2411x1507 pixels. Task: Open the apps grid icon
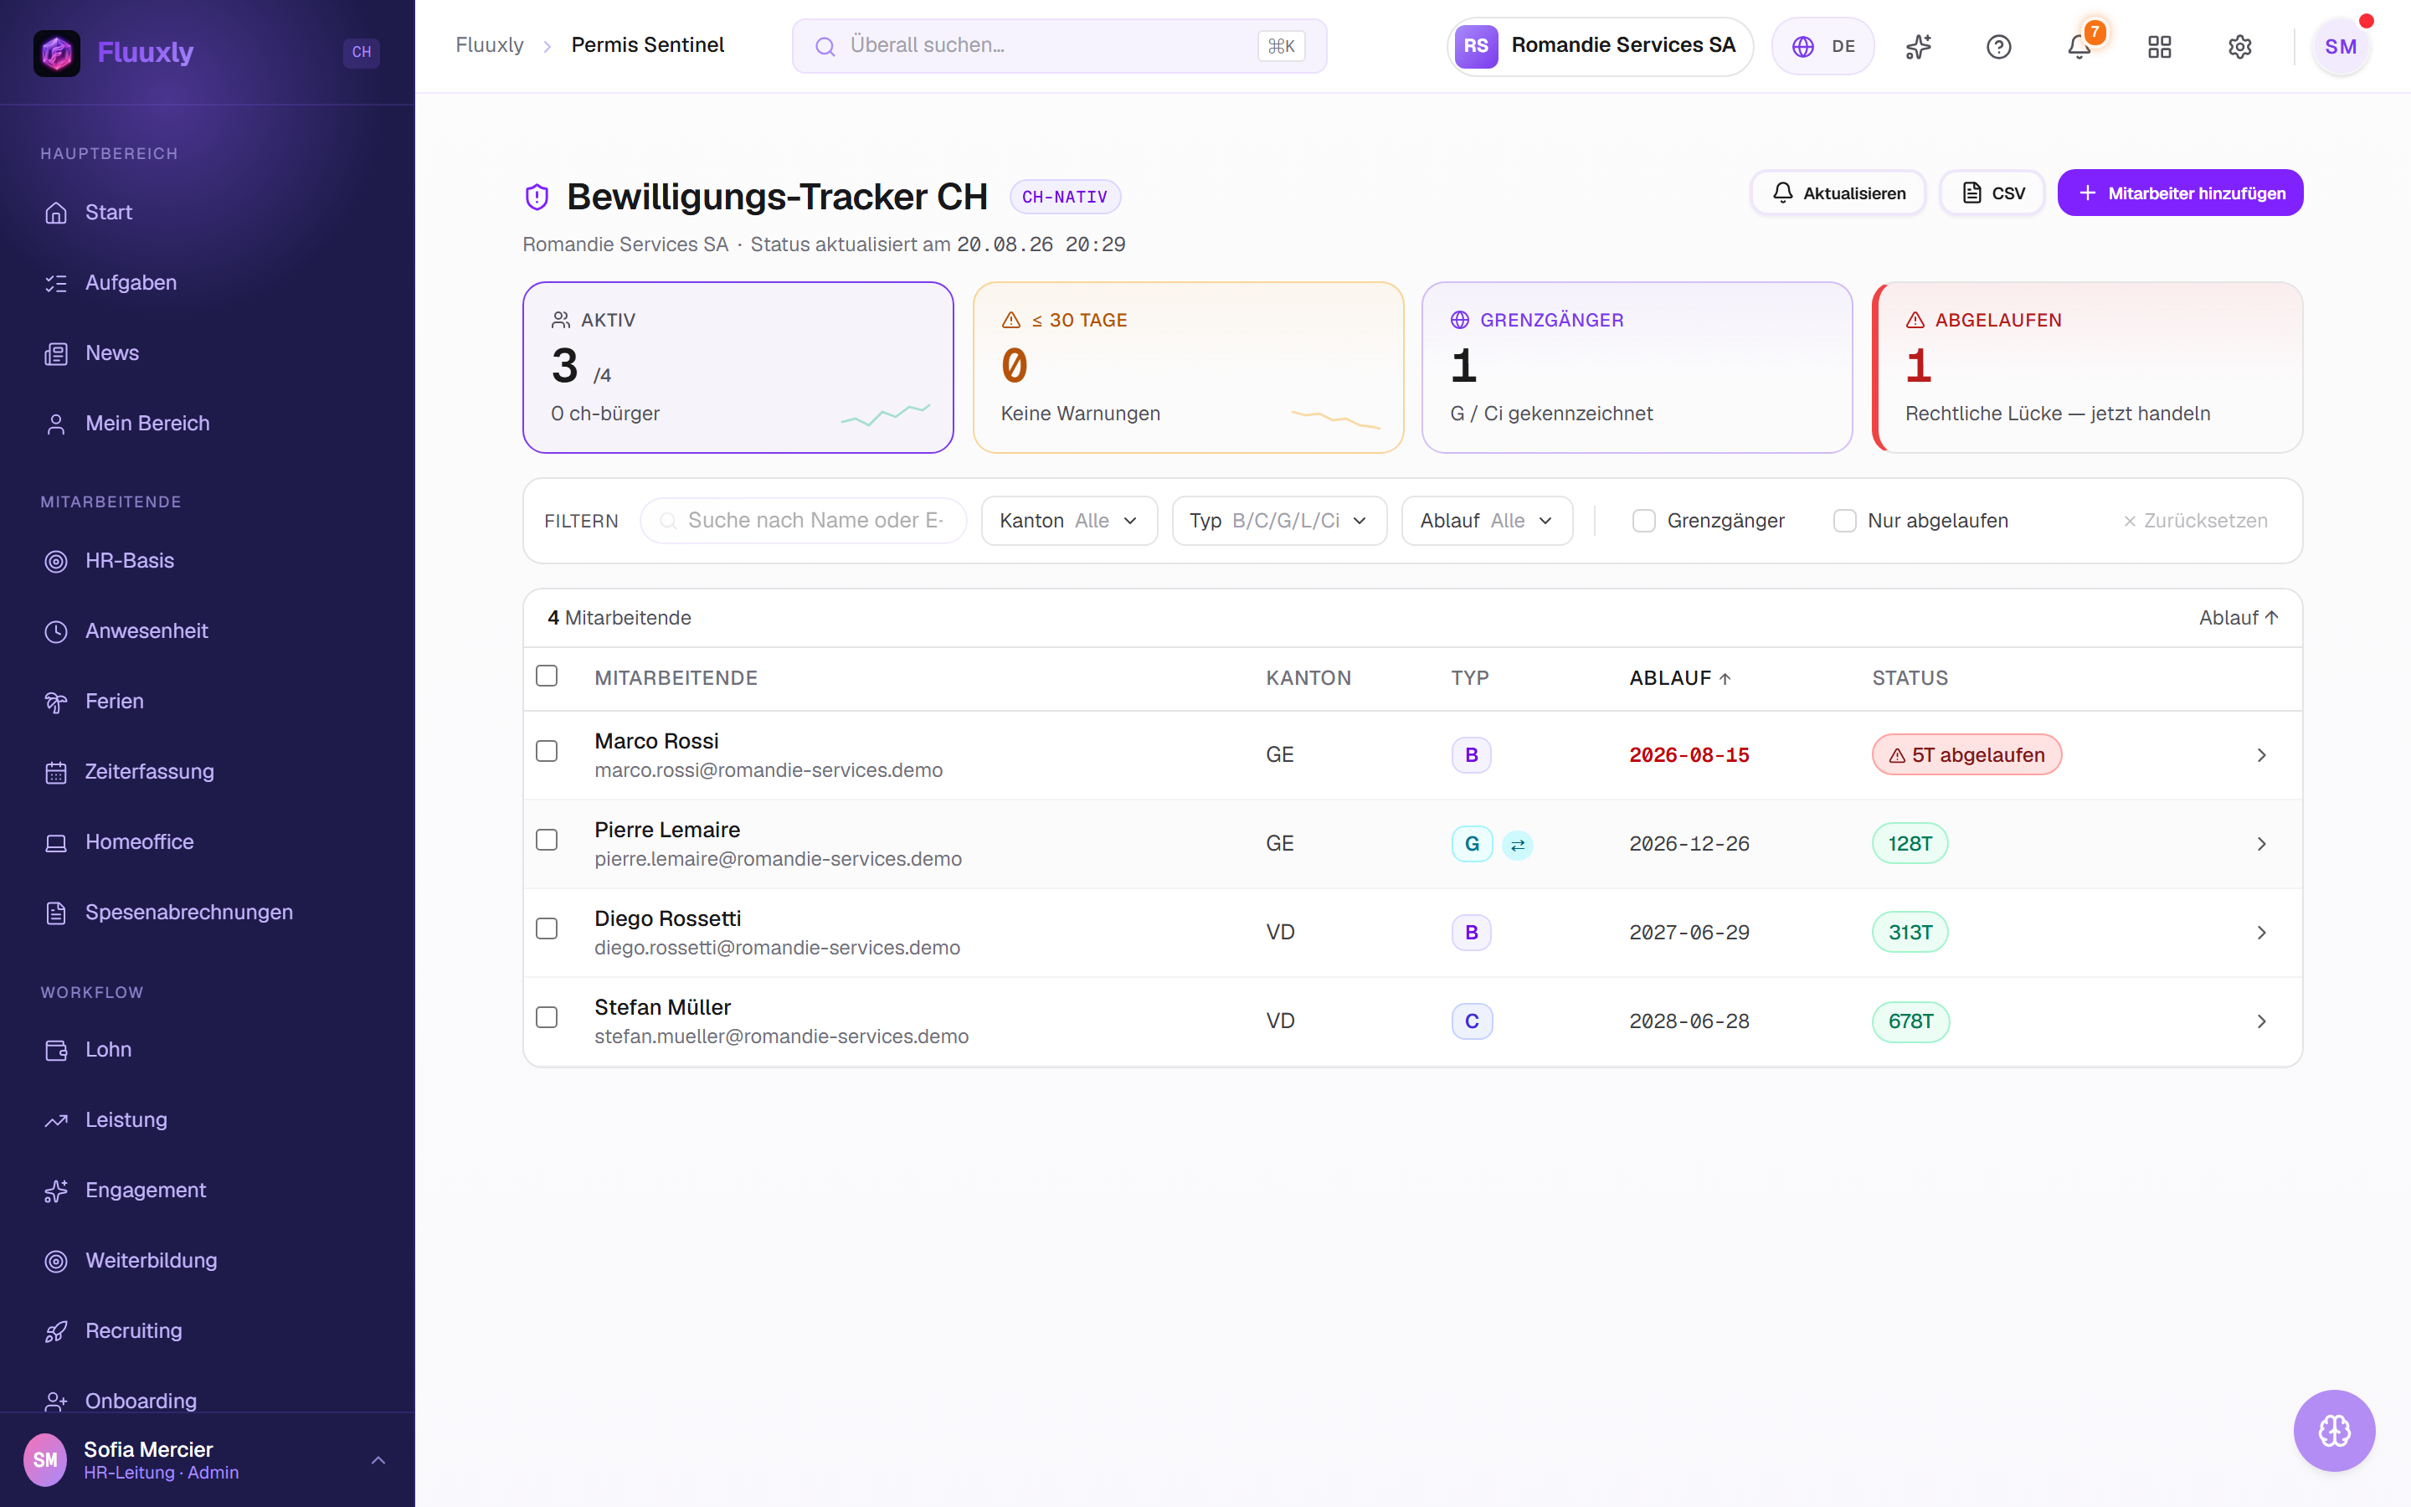click(x=2159, y=47)
